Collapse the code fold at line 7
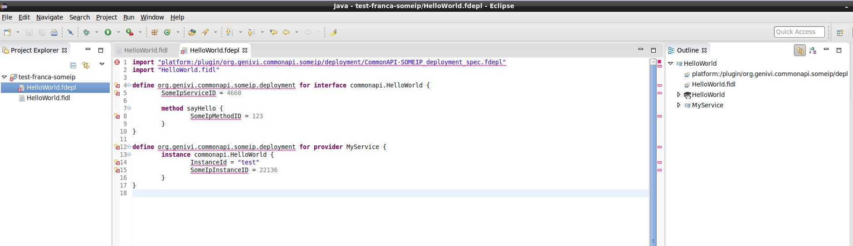This screenshot has width=853, height=246. coord(129,108)
